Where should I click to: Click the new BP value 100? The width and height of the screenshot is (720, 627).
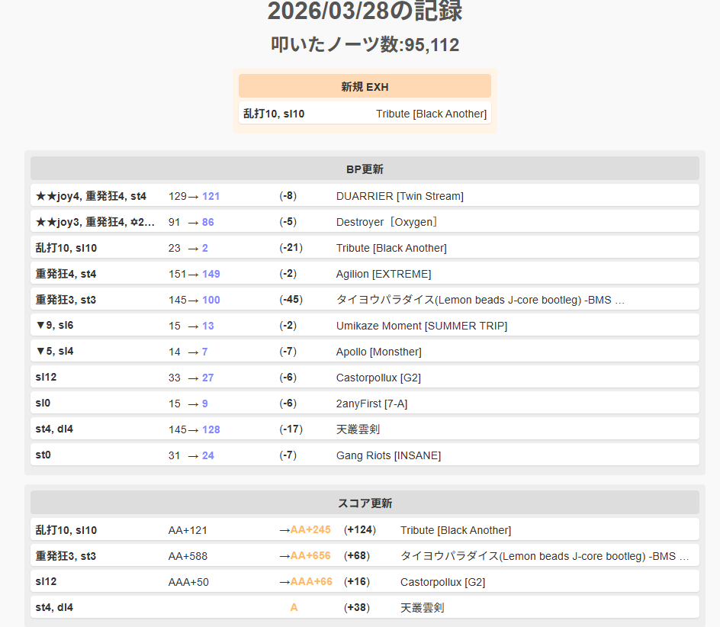tap(211, 300)
